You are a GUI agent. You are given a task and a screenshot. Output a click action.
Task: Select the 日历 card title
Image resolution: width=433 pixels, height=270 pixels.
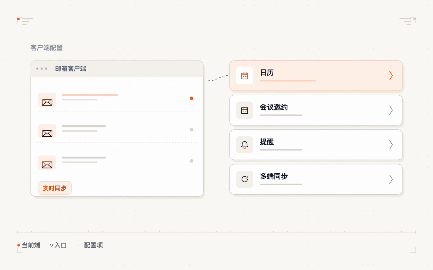pos(267,73)
